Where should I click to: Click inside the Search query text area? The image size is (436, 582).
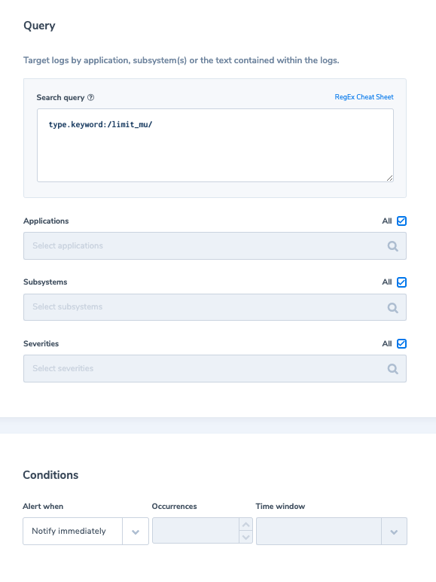(215, 145)
